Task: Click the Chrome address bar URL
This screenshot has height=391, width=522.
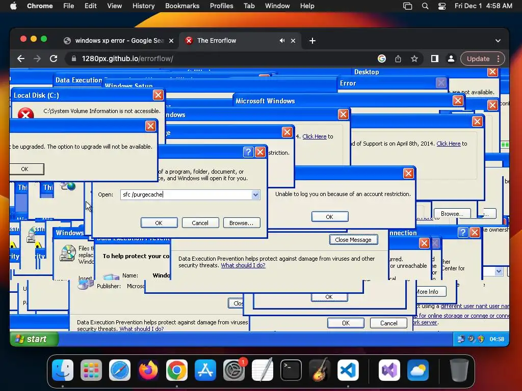Action: [x=127, y=59]
